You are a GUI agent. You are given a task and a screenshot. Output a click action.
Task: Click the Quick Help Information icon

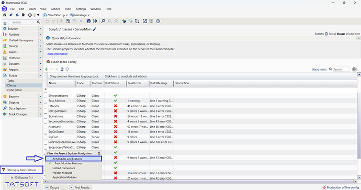coord(48,38)
